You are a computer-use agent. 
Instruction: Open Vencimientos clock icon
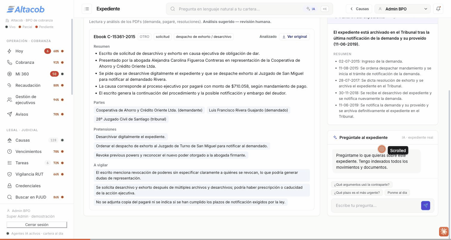10,151
